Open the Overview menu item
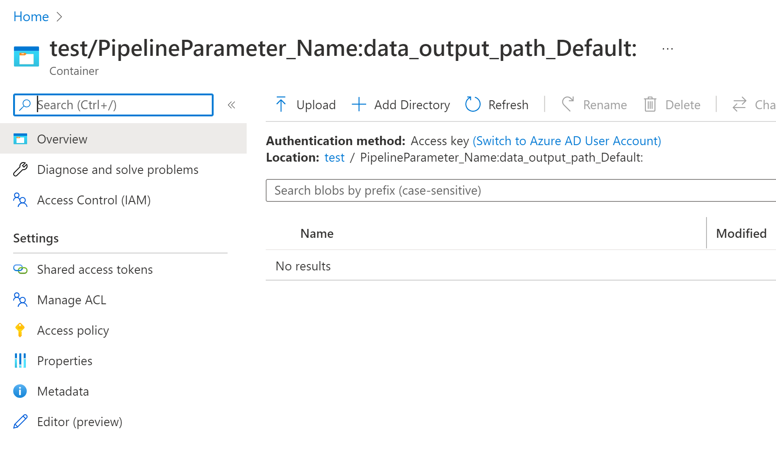This screenshot has height=457, width=776. (123, 139)
